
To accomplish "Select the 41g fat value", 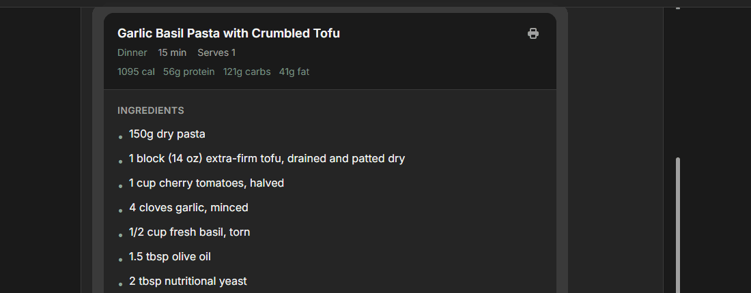I will pos(294,72).
